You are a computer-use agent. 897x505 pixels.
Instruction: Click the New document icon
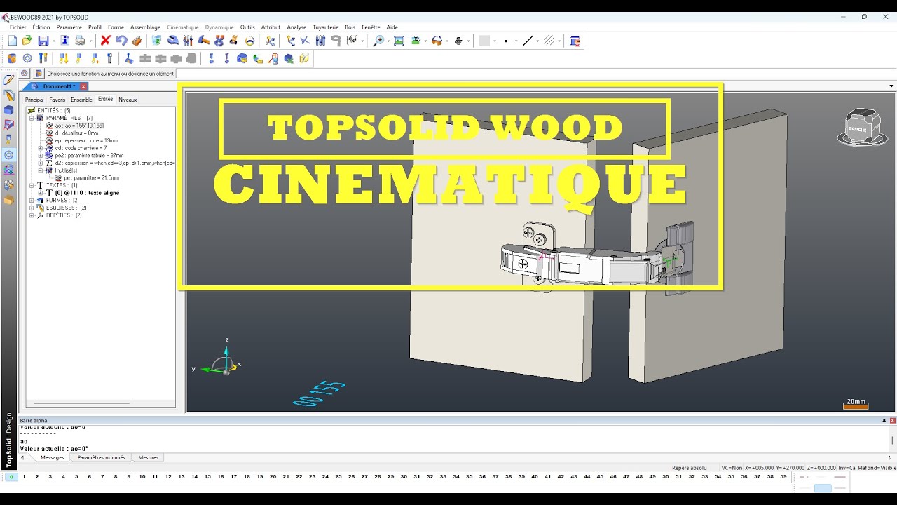pos(13,41)
